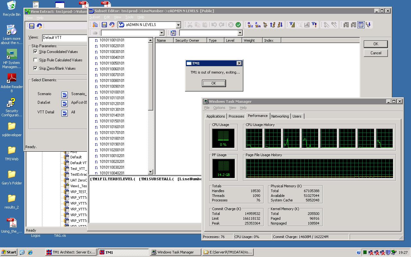Screen dimensions: 411x257
Task: Open the Subset menu in Subset Editor
Action: pyautogui.click(x=94, y=17)
